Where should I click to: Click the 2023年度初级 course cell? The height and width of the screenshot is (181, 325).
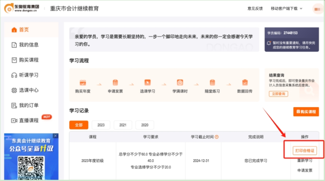pos(93,161)
